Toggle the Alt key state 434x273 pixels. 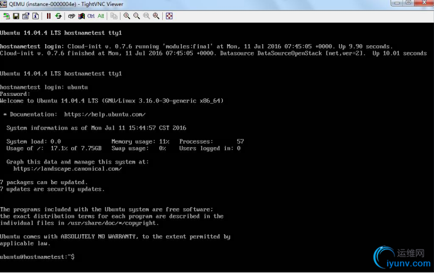pyautogui.click(x=101, y=16)
